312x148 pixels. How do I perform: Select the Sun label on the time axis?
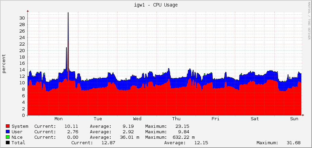[294, 119]
